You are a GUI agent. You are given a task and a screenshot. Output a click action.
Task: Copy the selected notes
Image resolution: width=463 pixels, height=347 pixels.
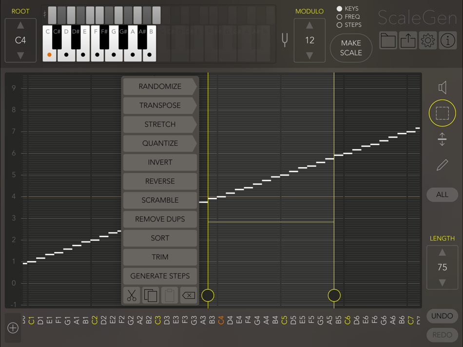pos(150,295)
